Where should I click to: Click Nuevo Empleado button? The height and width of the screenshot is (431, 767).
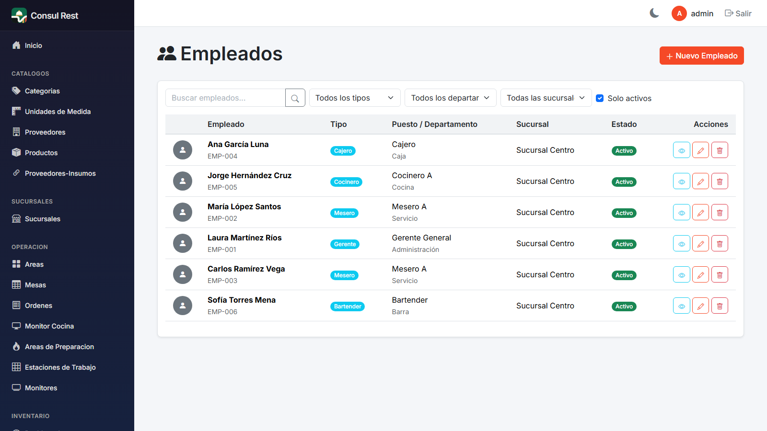702,56
